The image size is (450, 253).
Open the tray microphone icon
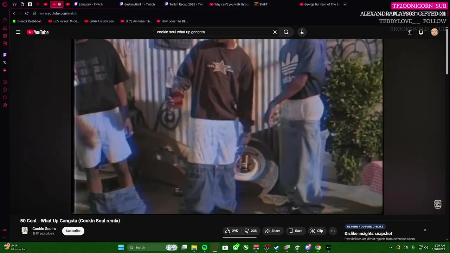(413, 247)
